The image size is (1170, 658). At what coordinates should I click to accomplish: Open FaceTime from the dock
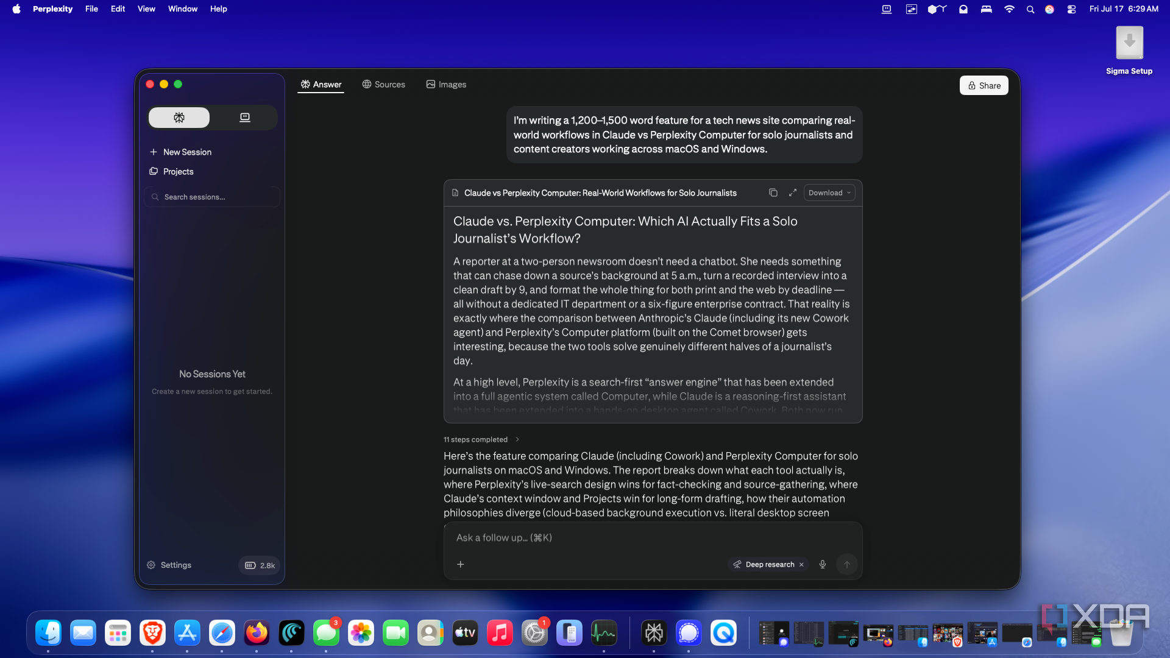[395, 633]
